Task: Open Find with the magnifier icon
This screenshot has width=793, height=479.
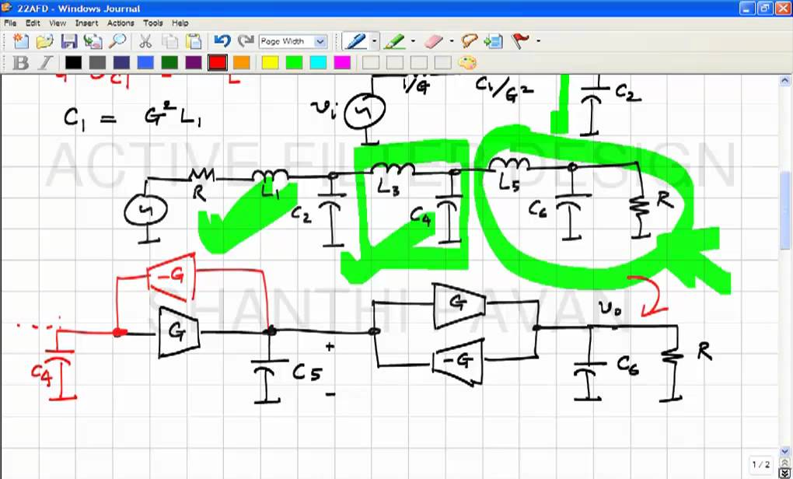Action: (118, 41)
